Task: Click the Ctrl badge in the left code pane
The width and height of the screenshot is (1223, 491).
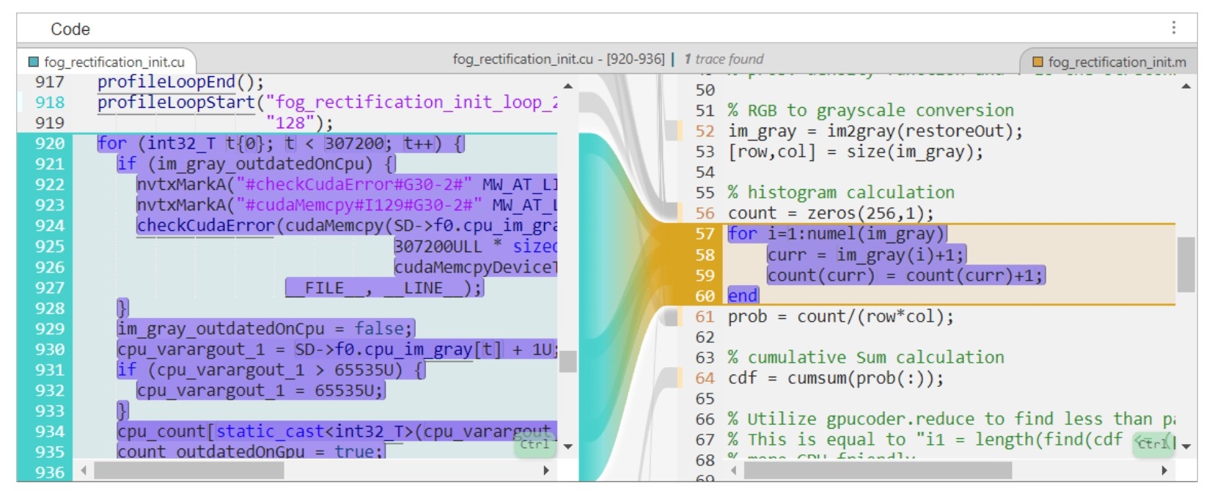Action: coord(535,444)
